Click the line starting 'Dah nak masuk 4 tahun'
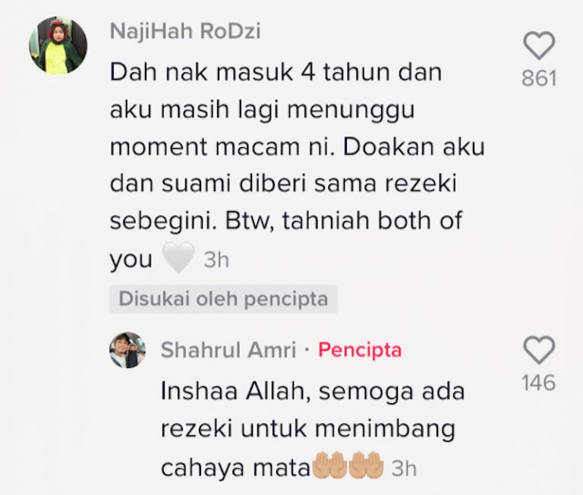Viewport: 583px width, 495px height. [x=276, y=73]
